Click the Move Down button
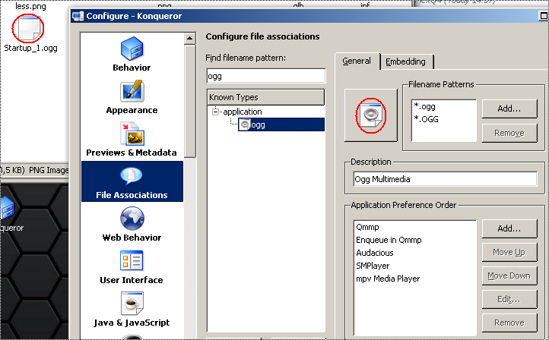This screenshot has width=549, height=340. 509,275
